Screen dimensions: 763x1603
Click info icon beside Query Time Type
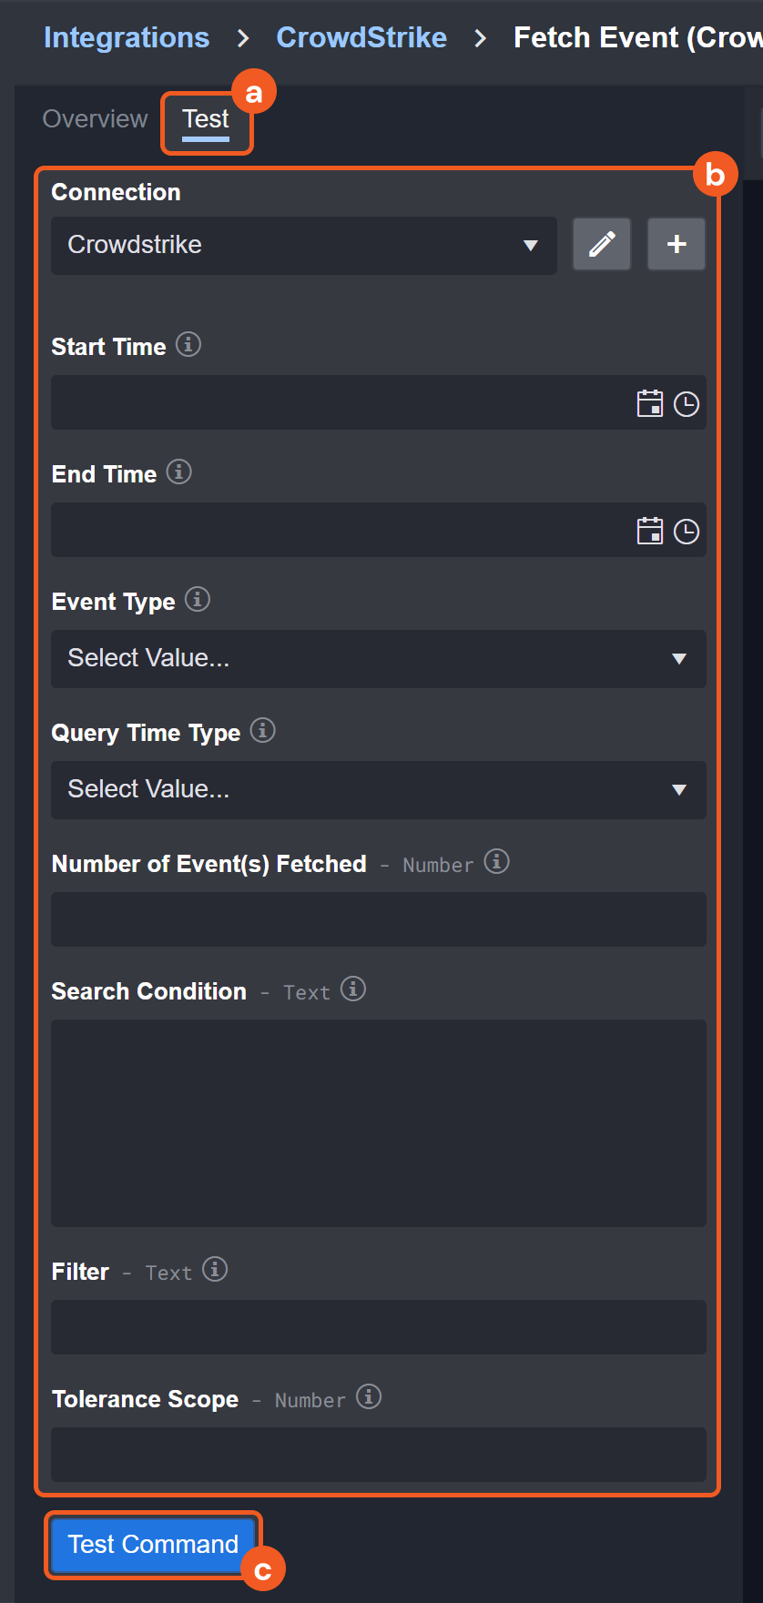click(x=263, y=731)
